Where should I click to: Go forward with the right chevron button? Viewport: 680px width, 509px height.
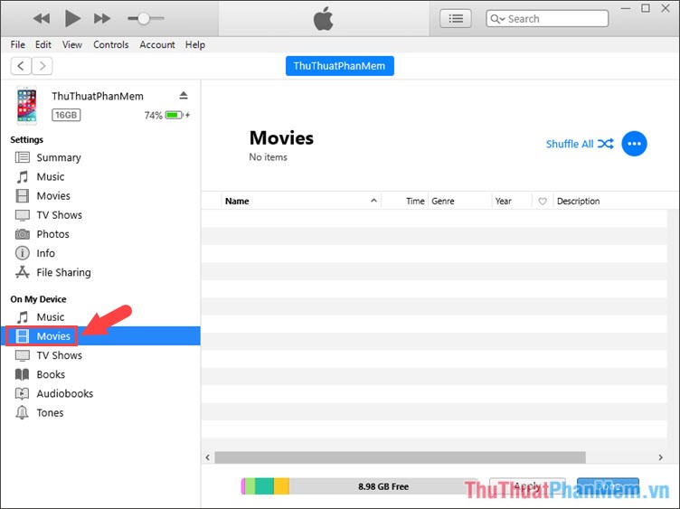point(42,66)
